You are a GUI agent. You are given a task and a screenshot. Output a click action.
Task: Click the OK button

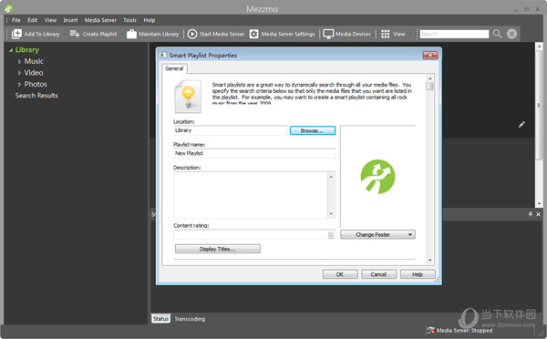pyautogui.click(x=340, y=274)
